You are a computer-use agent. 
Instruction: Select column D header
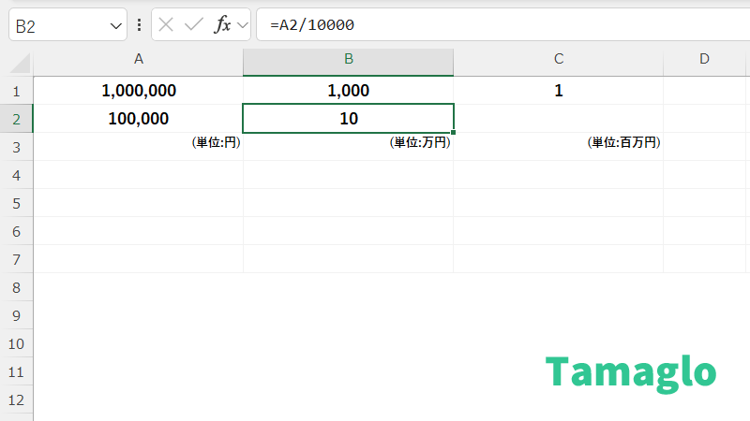click(704, 59)
